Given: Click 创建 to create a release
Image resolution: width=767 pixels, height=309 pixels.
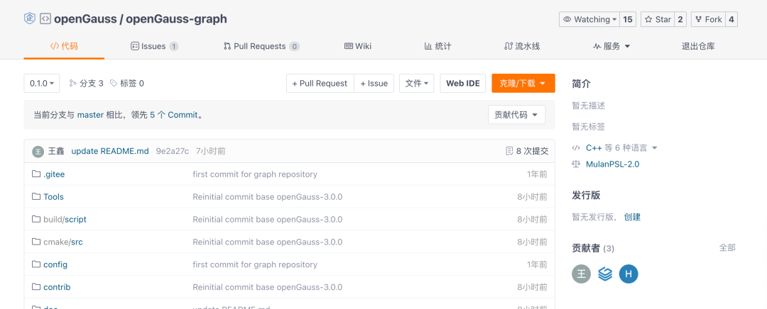Looking at the screenshot, I should [632, 217].
